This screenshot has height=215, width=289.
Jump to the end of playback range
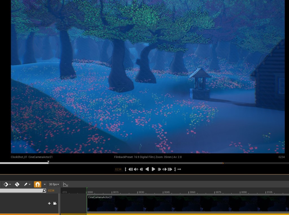[x=170, y=169]
